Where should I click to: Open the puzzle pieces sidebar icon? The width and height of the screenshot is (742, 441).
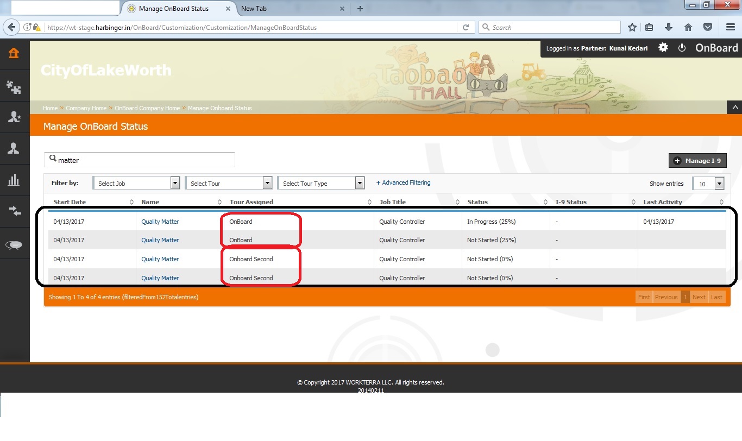pos(14,87)
